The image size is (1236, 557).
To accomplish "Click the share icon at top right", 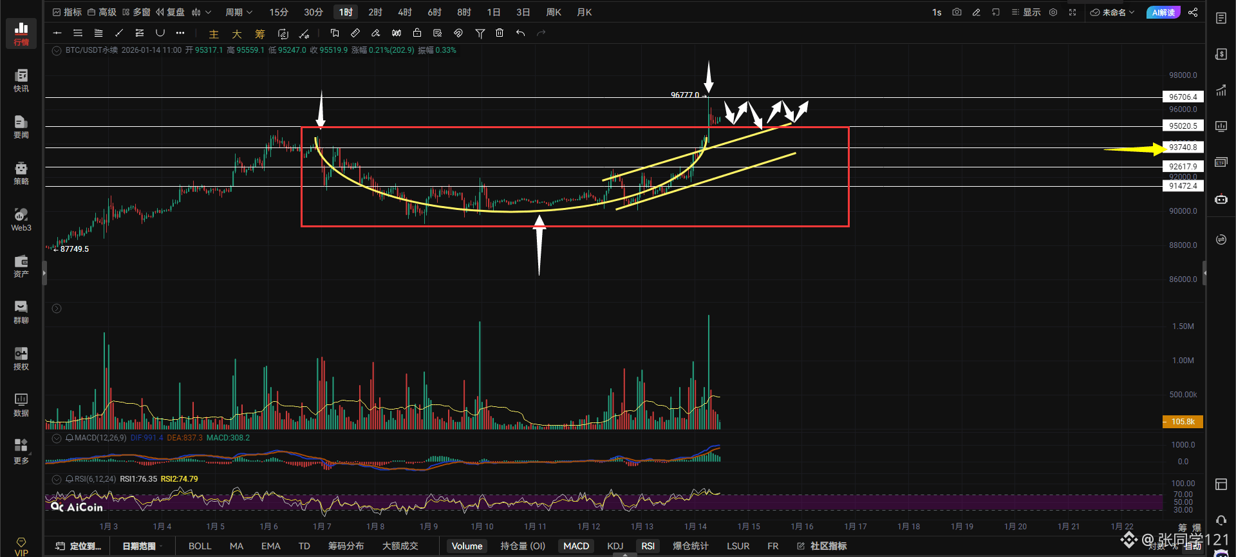I will pos(1193,12).
